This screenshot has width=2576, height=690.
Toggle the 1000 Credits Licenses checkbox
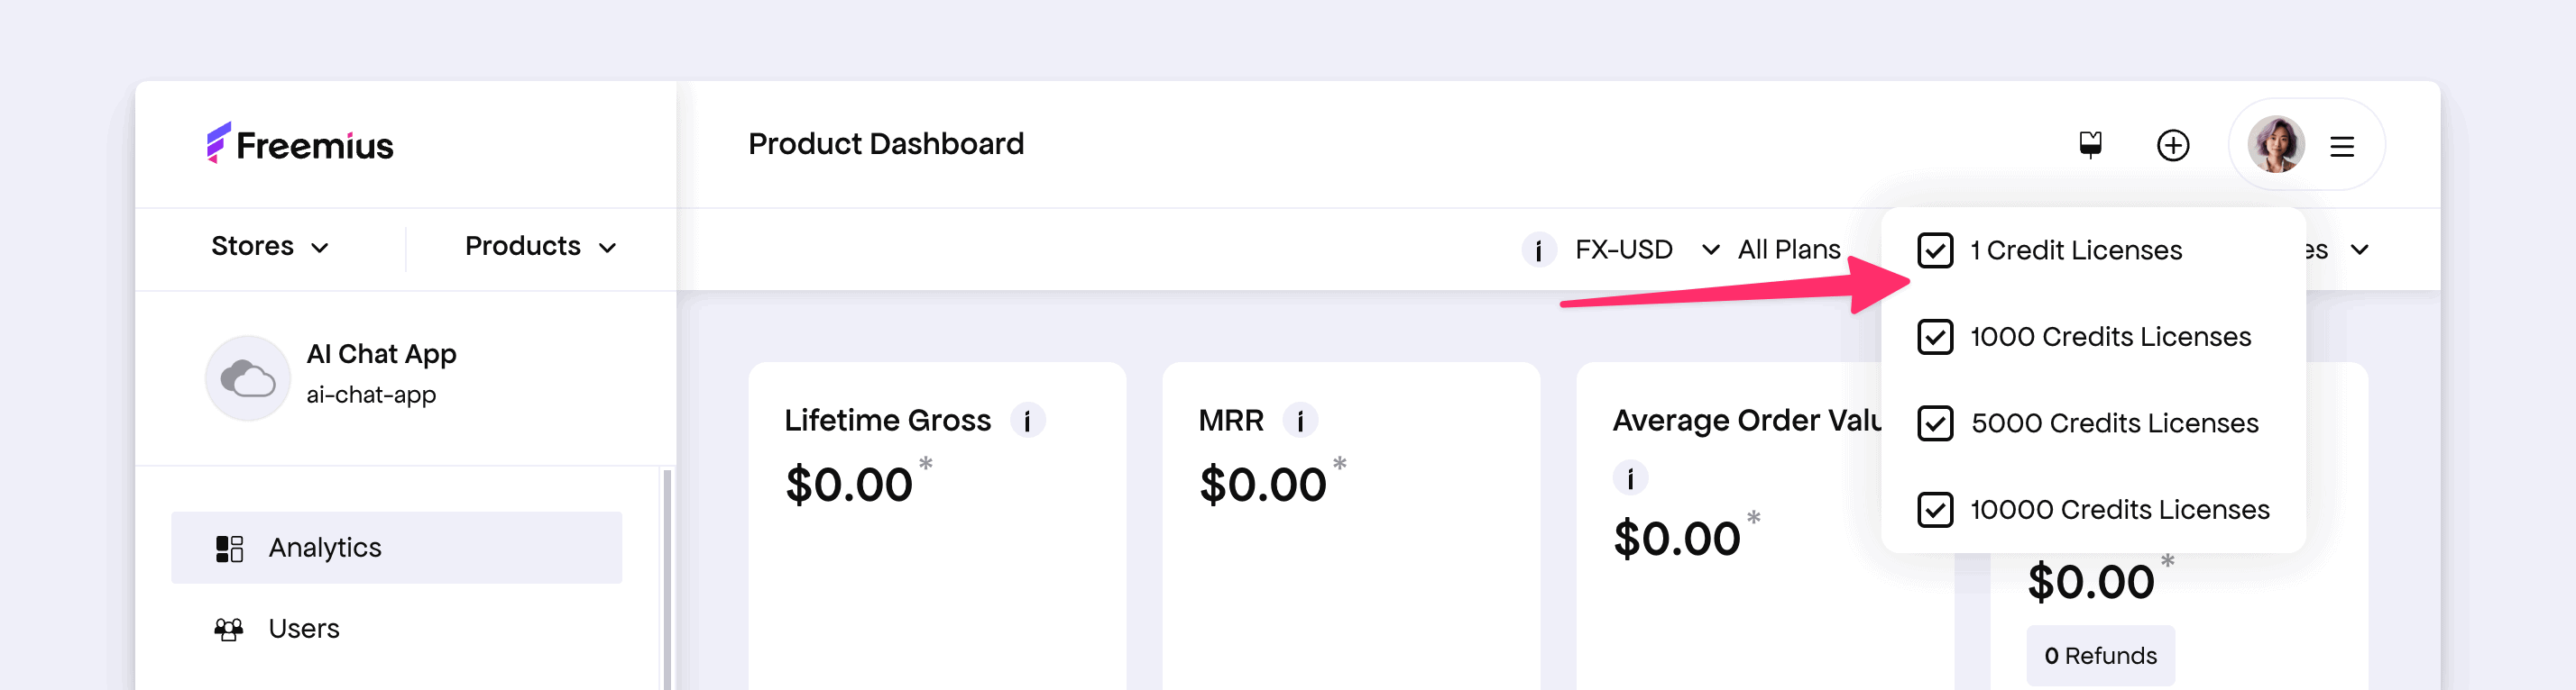pyautogui.click(x=1935, y=338)
